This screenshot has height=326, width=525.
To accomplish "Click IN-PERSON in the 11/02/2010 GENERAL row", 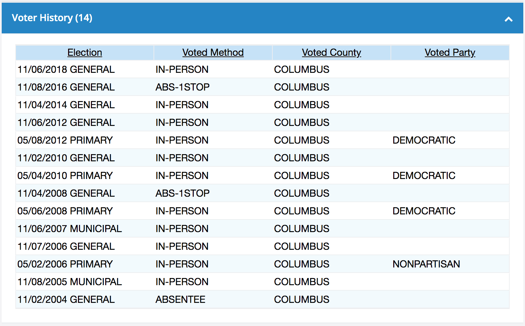I will [x=182, y=158].
